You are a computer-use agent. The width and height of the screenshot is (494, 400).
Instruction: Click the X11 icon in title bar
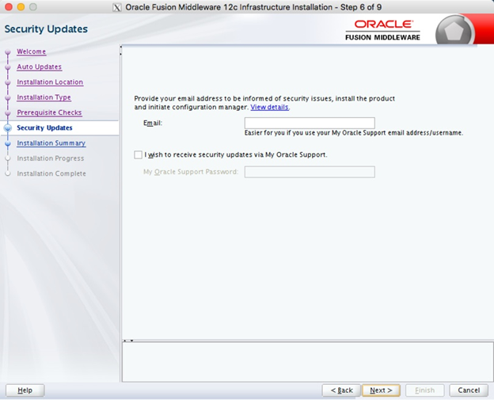117,7
